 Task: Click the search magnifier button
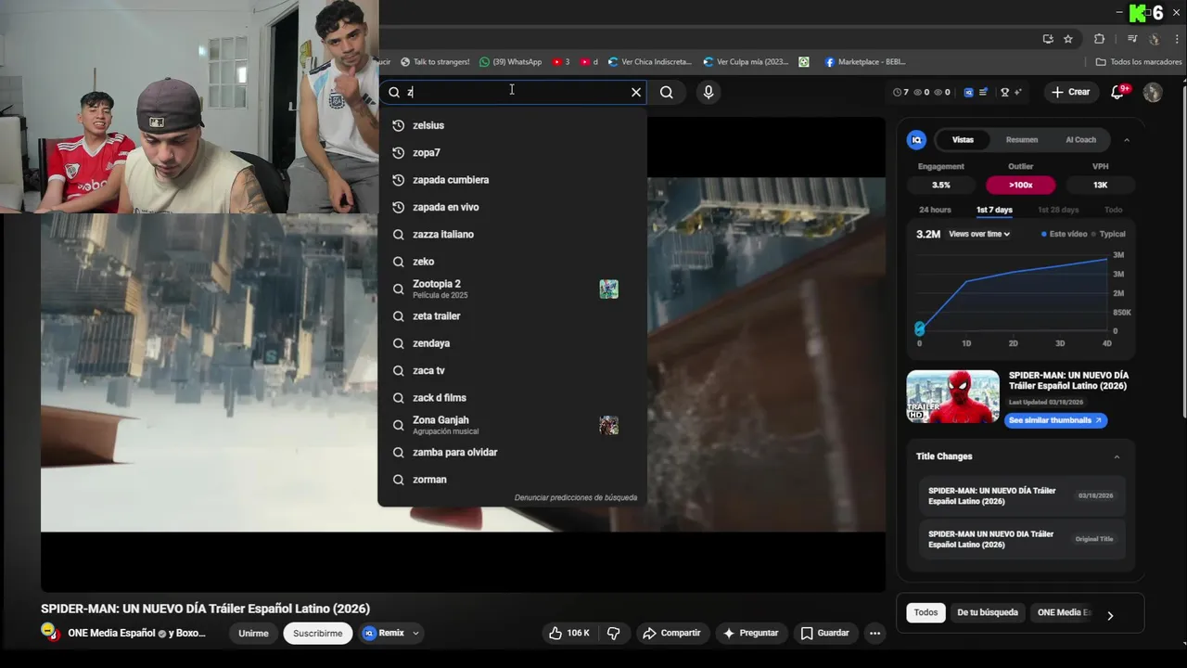[667, 92]
